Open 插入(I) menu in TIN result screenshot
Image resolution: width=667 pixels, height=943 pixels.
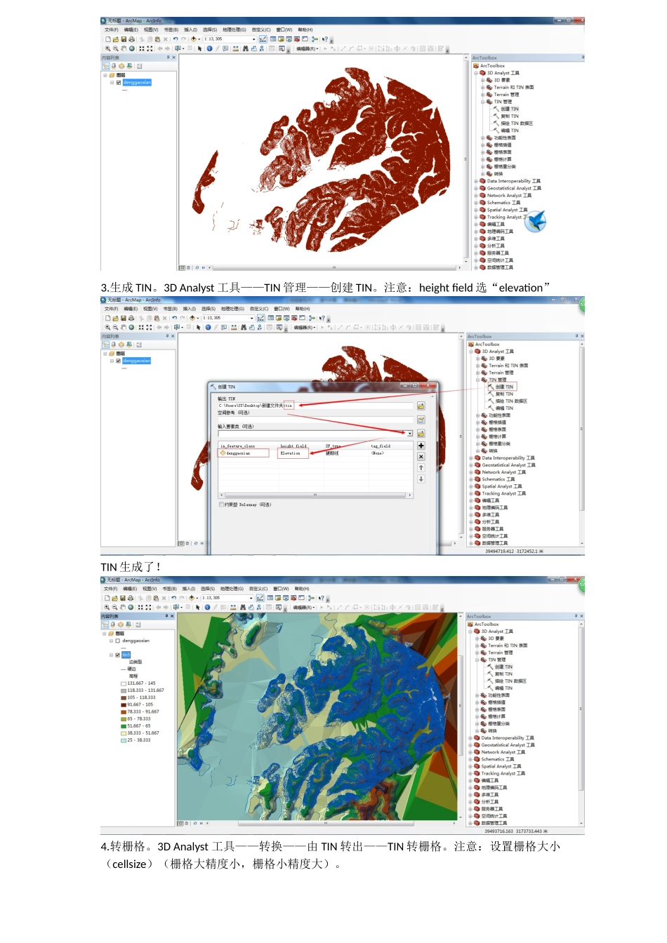(188, 589)
